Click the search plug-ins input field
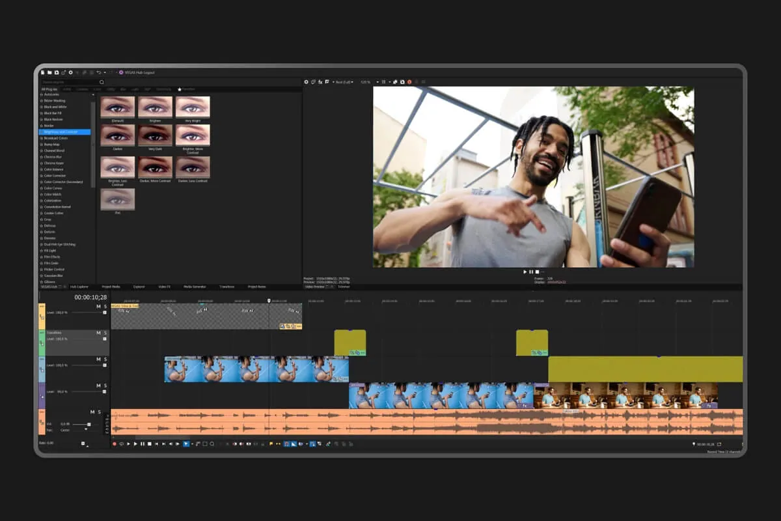781x521 pixels. [x=68, y=82]
